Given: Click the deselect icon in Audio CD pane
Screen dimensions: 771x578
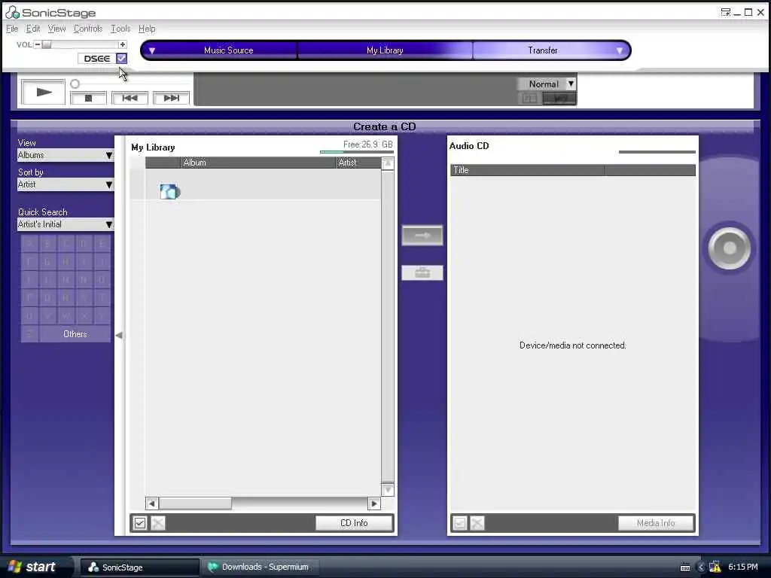Looking at the screenshot, I should [x=477, y=524].
